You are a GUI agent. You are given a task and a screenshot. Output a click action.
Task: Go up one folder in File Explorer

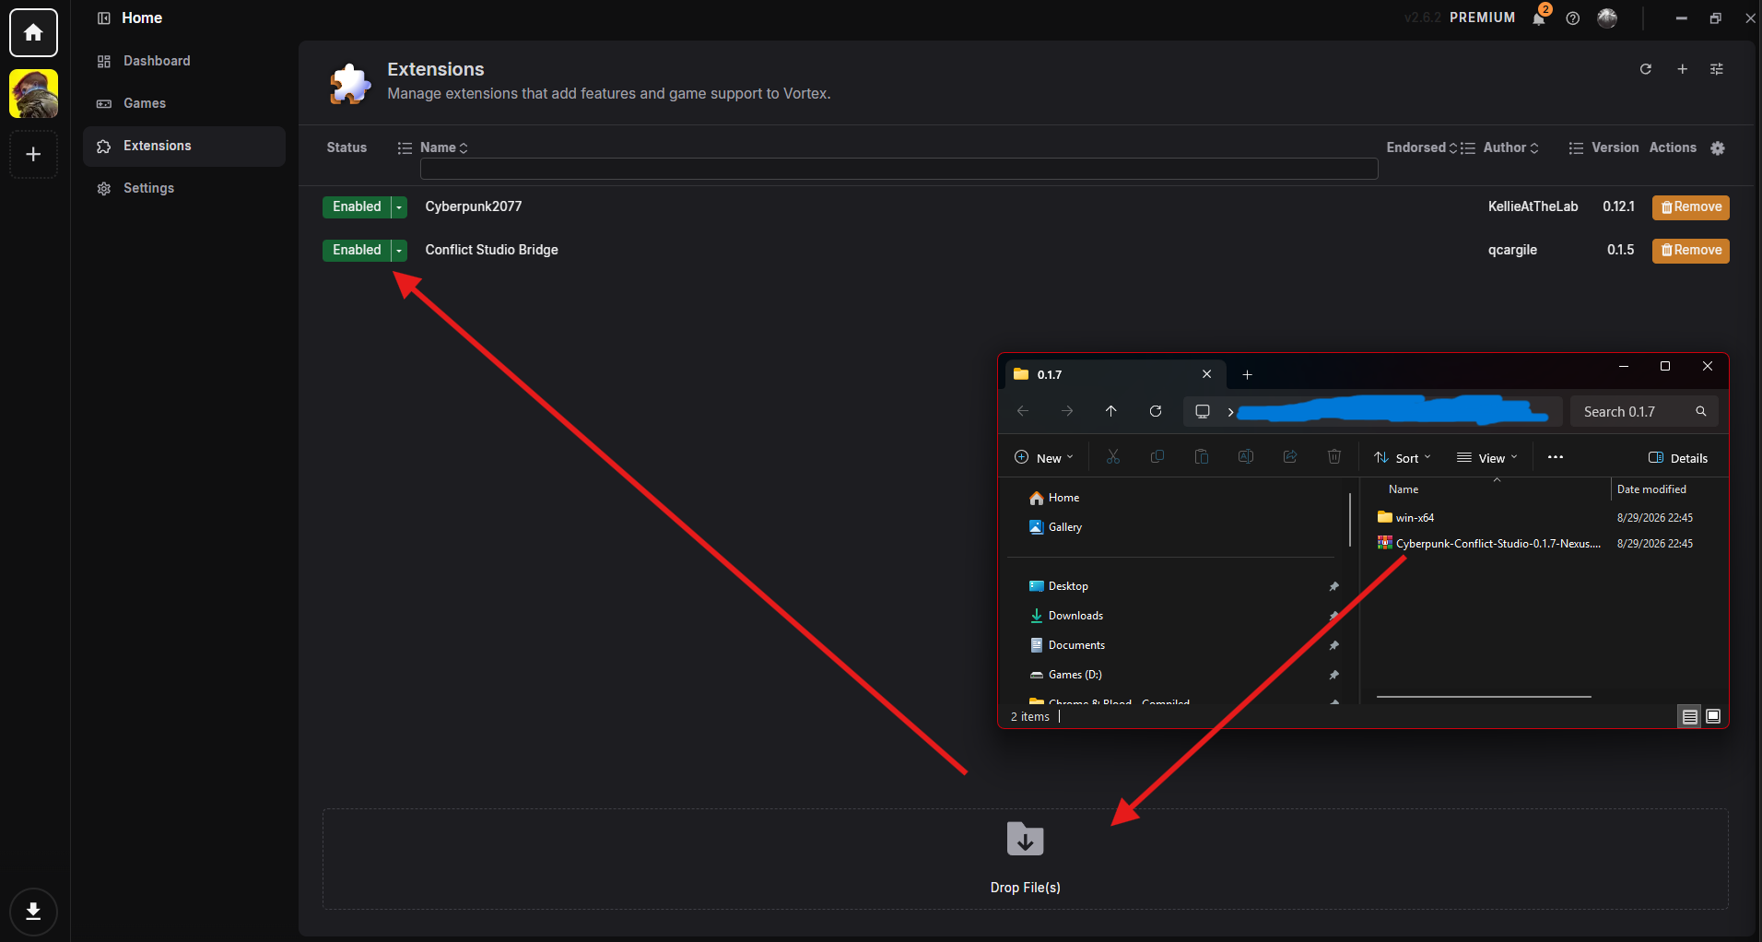click(1111, 411)
